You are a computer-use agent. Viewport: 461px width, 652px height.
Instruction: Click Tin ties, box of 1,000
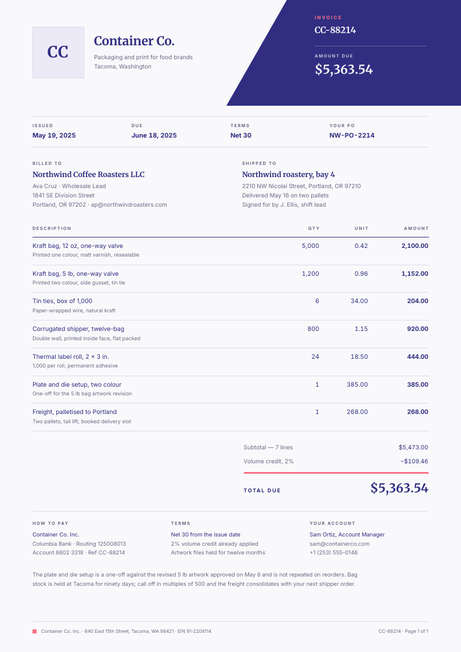click(62, 301)
